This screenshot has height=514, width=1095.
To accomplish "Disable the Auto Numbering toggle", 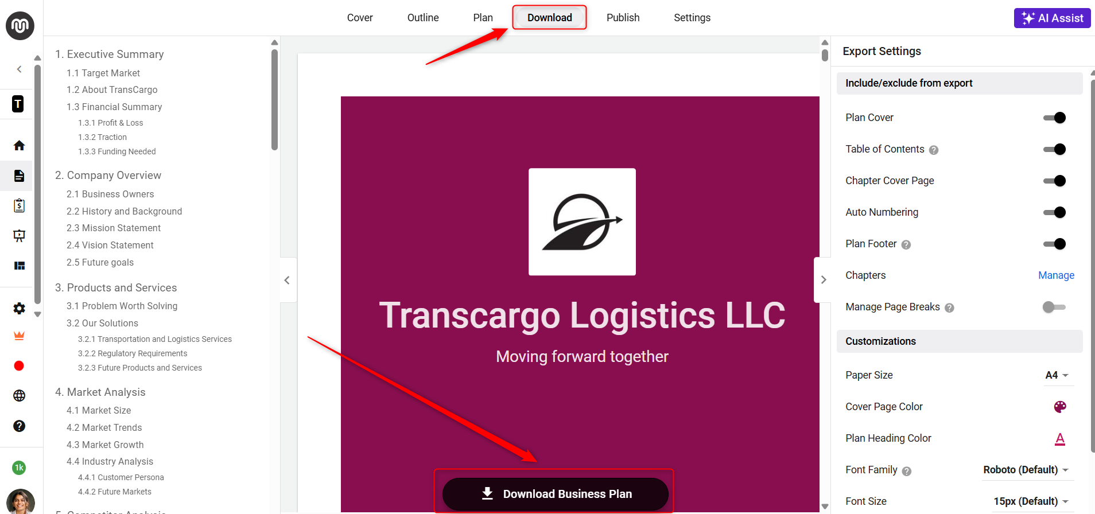I will (1054, 212).
